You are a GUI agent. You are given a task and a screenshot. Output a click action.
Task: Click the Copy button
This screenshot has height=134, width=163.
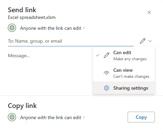141,117
